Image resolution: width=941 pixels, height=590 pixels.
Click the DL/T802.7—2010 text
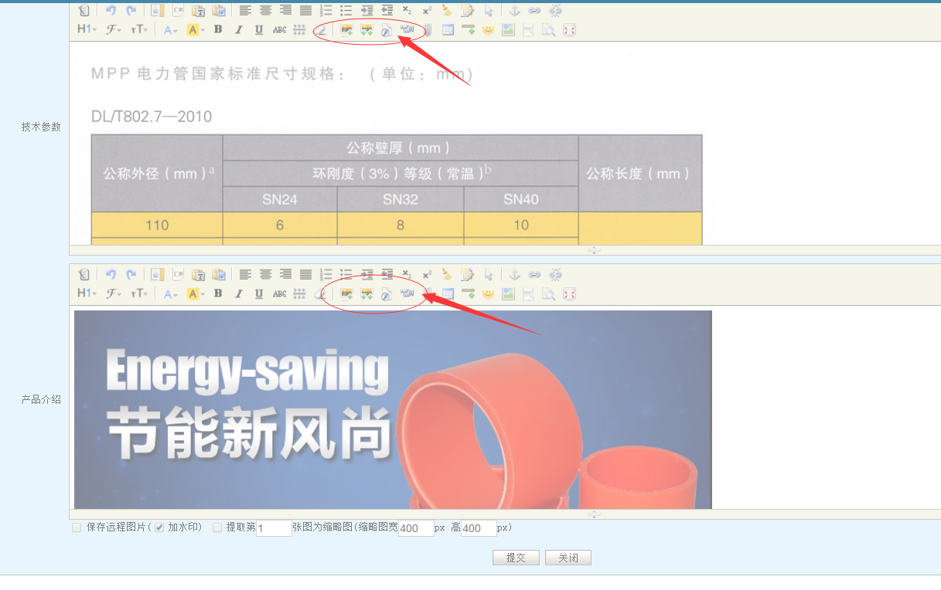pyautogui.click(x=152, y=117)
